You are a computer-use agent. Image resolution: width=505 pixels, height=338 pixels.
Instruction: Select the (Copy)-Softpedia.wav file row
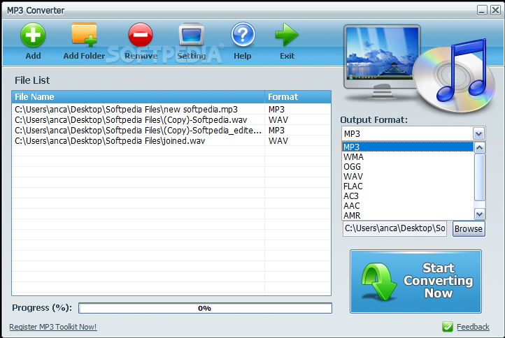[171, 120]
